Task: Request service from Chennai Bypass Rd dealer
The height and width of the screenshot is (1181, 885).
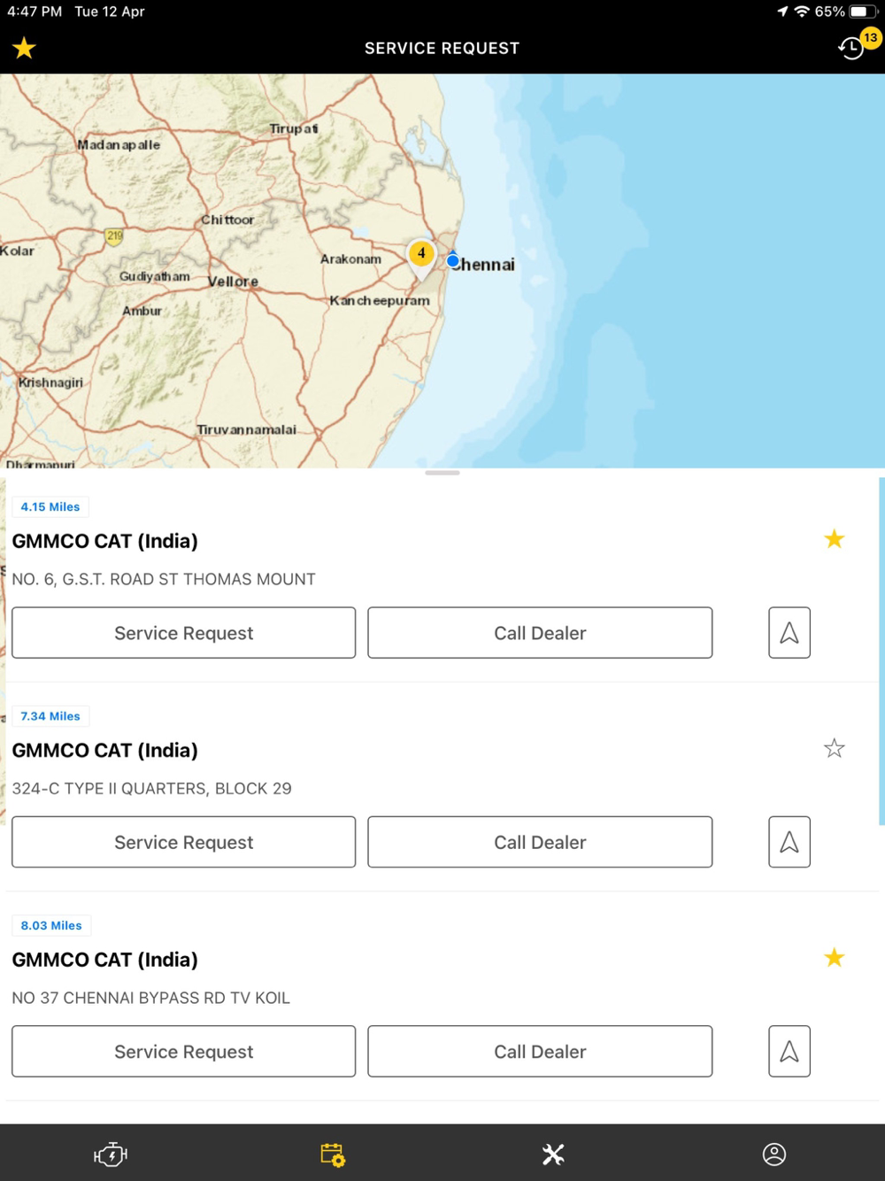Action: (184, 1051)
